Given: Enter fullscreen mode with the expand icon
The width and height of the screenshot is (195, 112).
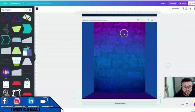Looking at the screenshot, I should point(191,105).
